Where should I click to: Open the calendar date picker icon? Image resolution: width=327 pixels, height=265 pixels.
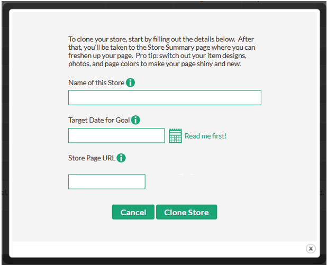tap(175, 136)
